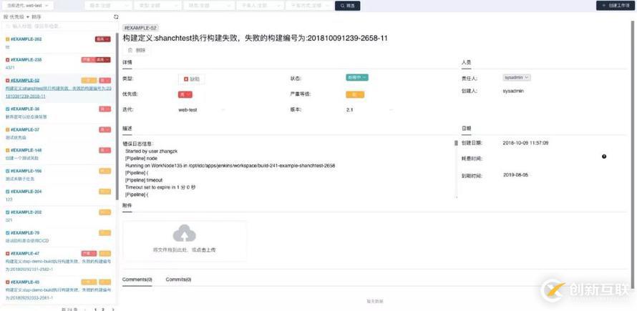Click the work item list scrollbar
The height and width of the screenshot is (311, 637).
point(117,118)
